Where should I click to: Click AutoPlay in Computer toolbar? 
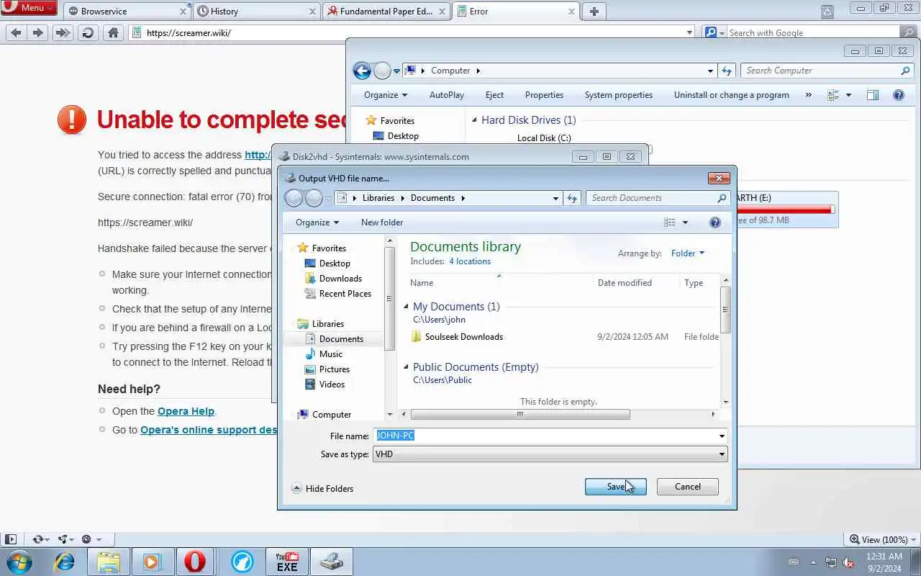(x=447, y=95)
